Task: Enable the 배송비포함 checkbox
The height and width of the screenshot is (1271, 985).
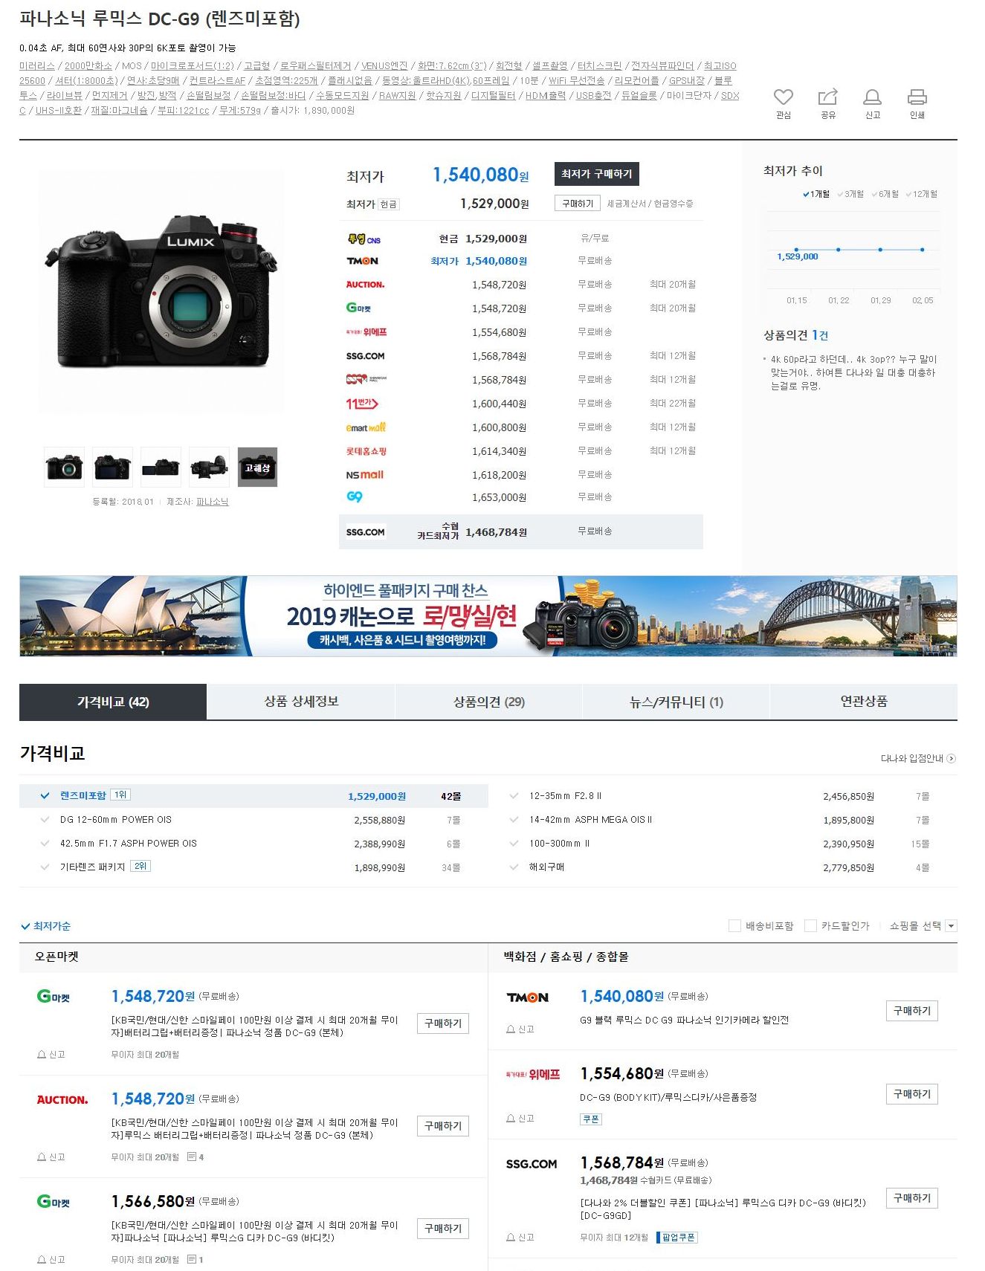Action: tap(734, 926)
